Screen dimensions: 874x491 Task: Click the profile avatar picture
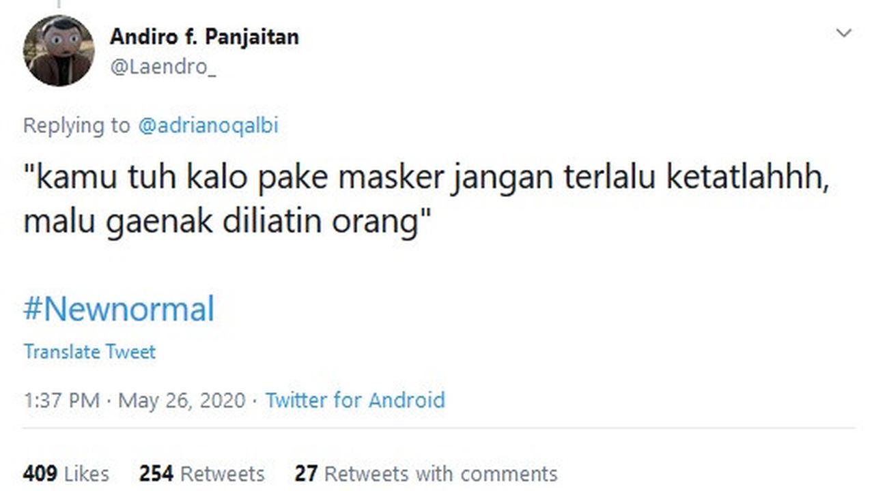pyautogui.click(x=58, y=51)
